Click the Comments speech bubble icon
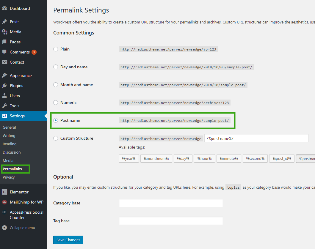The width and height of the screenshot is (315, 249). [x=4, y=52]
